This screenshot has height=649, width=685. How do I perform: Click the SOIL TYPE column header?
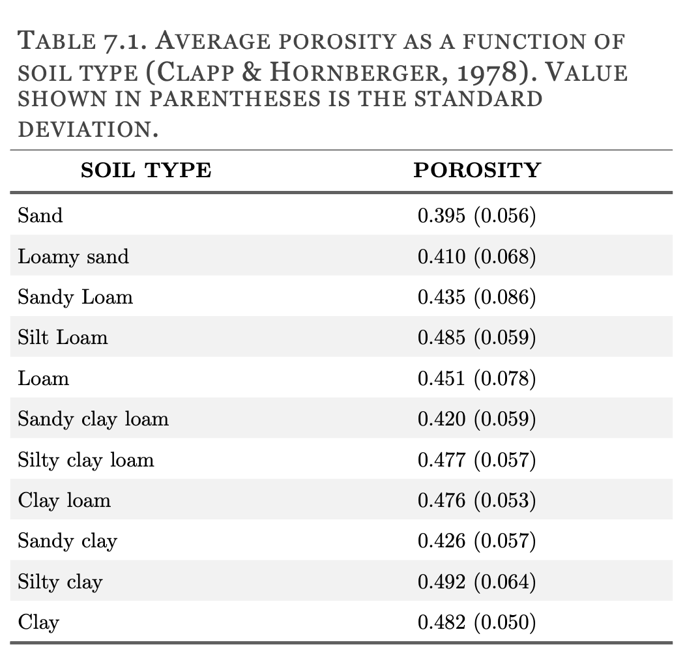[146, 171]
